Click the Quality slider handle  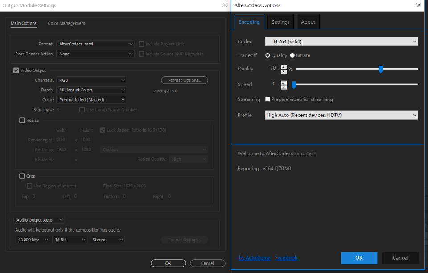[380, 69]
